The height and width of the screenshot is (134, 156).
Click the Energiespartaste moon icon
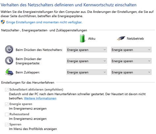click(x=9, y=61)
